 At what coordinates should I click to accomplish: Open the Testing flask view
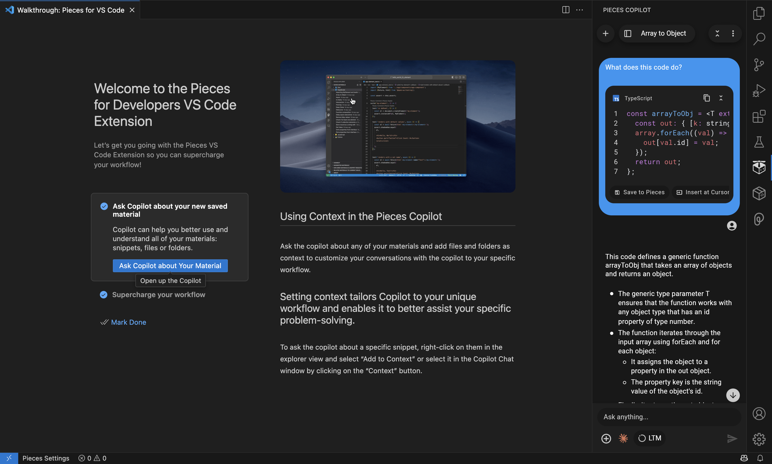click(759, 142)
